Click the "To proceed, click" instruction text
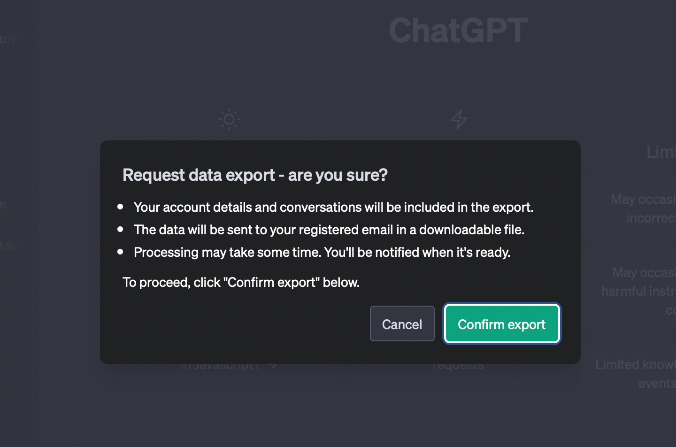The width and height of the screenshot is (676, 447). pos(241,282)
